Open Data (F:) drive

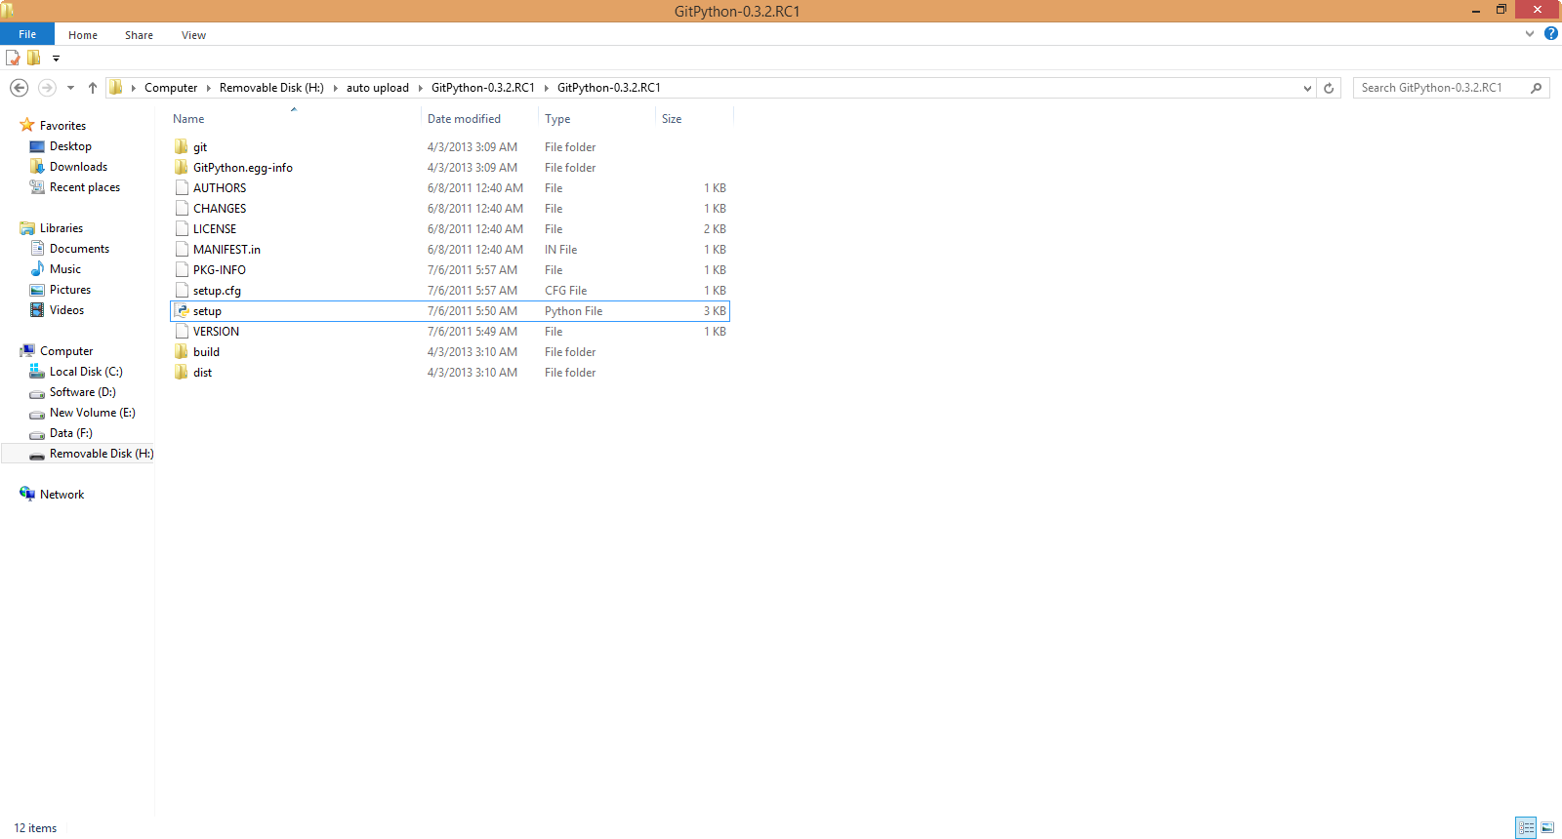71,433
